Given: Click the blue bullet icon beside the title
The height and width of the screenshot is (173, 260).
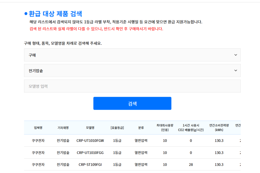Looking at the screenshot, I should pyautogui.click(x=26, y=14).
